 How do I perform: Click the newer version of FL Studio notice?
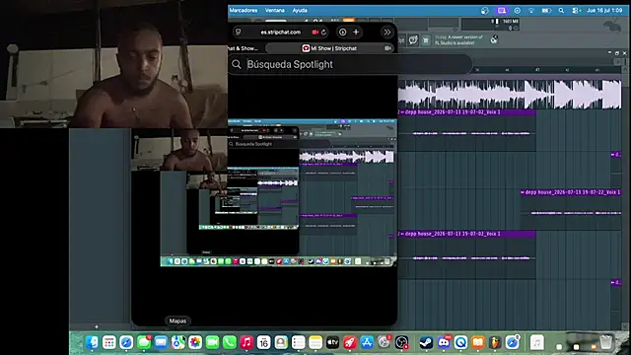[x=458, y=39]
